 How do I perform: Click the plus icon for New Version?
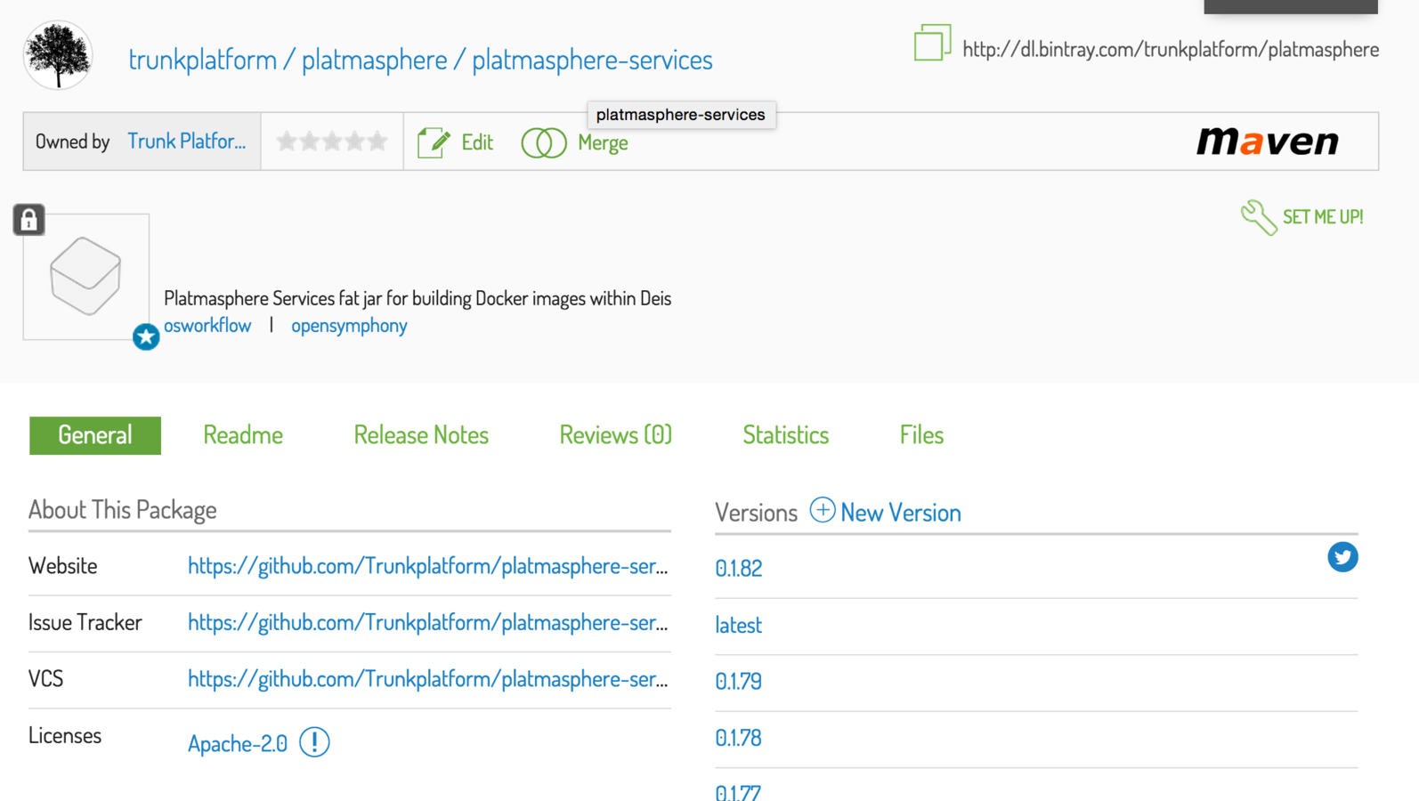[x=822, y=510]
